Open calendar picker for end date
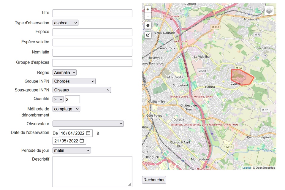 tap(82, 141)
